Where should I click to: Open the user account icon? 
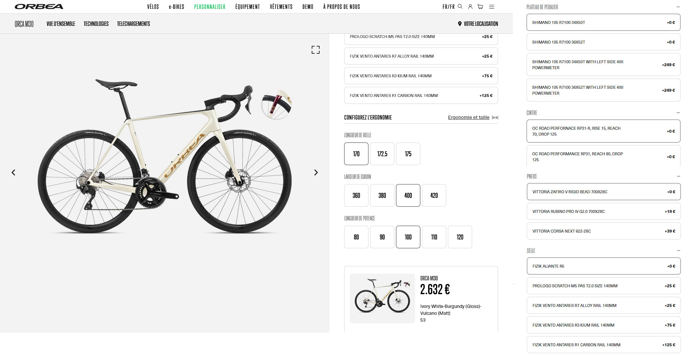click(x=470, y=7)
